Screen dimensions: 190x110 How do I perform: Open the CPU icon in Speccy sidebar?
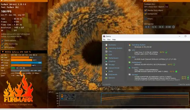coord(106,51)
